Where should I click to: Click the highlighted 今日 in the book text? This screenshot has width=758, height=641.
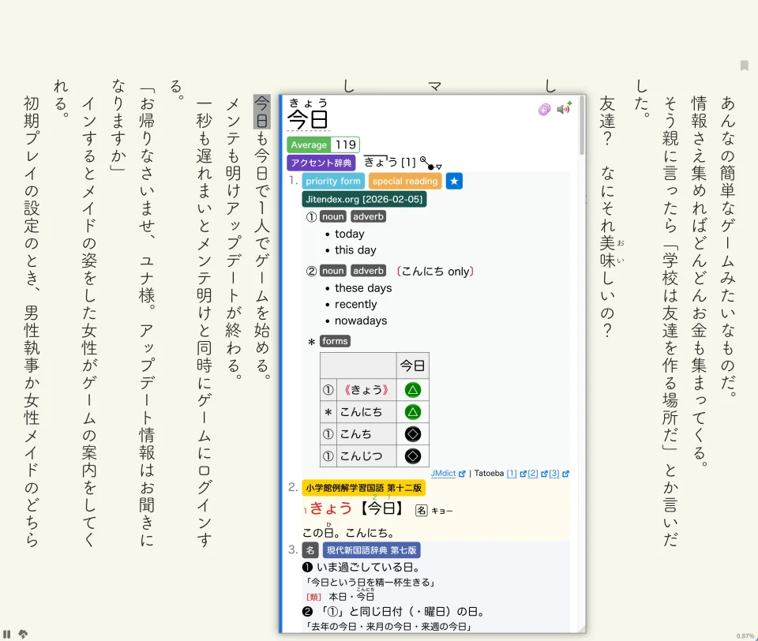[261, 111]
